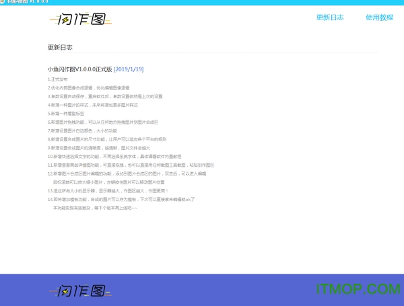Click changelog line numbered 4

pyautogui.click(x=93, y=105)
